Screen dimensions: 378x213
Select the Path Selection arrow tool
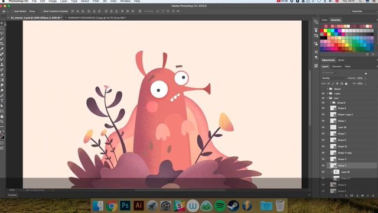(x=2, y=106)
